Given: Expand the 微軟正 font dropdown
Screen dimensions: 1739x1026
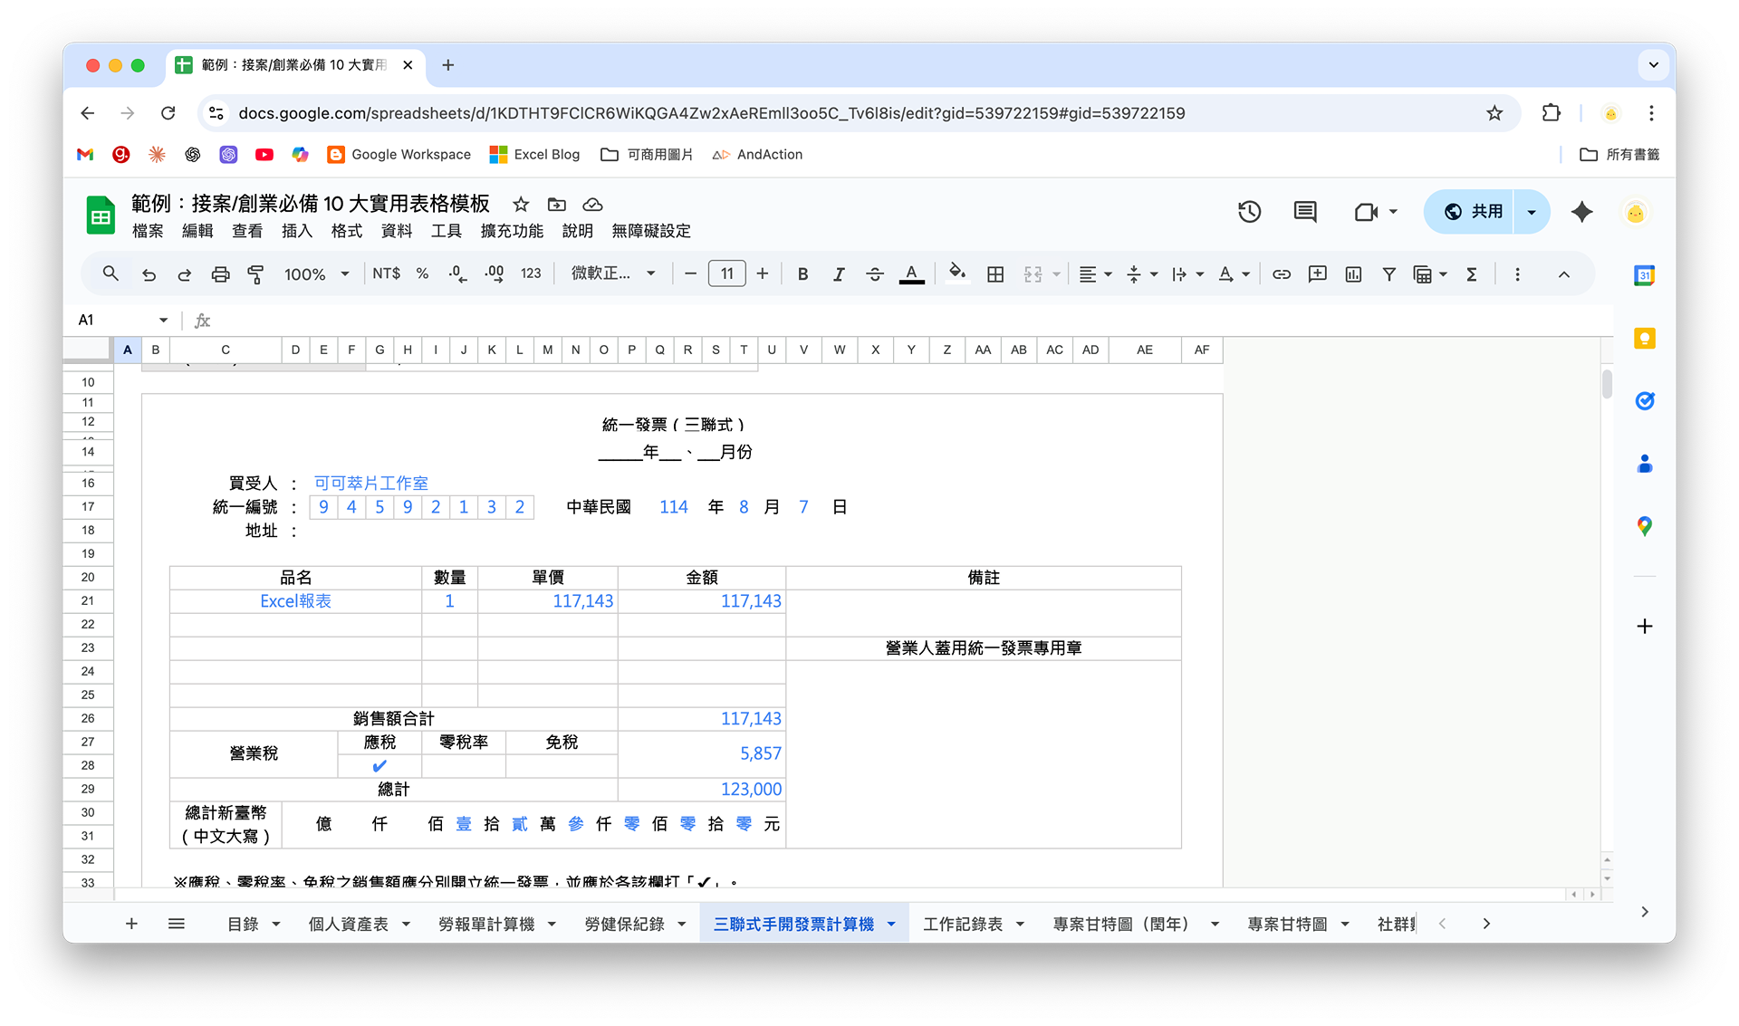Looking at the screenshot, I should click(613, 274).
